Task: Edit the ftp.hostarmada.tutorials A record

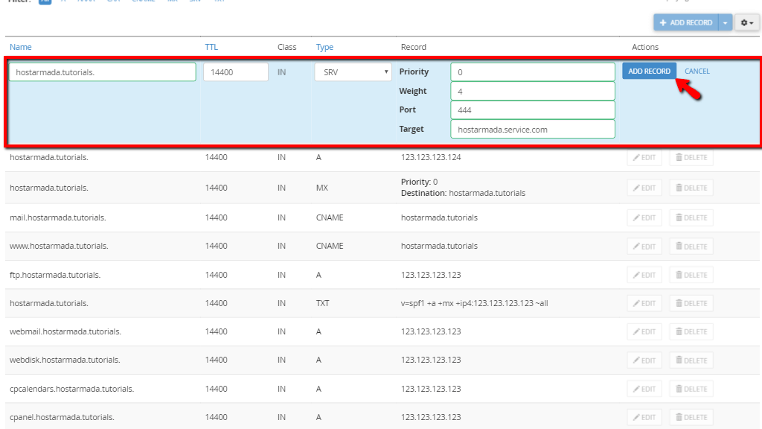Action: tap(644, 276)
